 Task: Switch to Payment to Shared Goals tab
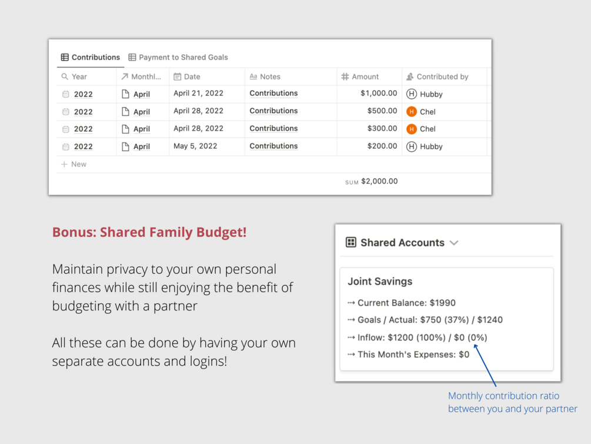click(178, 57)
